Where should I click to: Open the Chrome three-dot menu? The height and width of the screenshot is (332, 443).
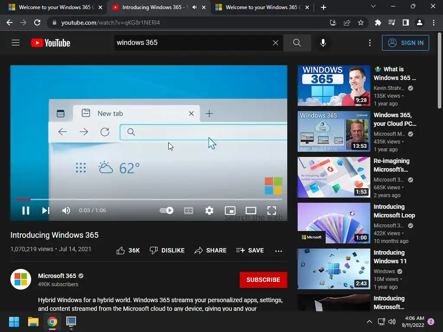point(433,22)
